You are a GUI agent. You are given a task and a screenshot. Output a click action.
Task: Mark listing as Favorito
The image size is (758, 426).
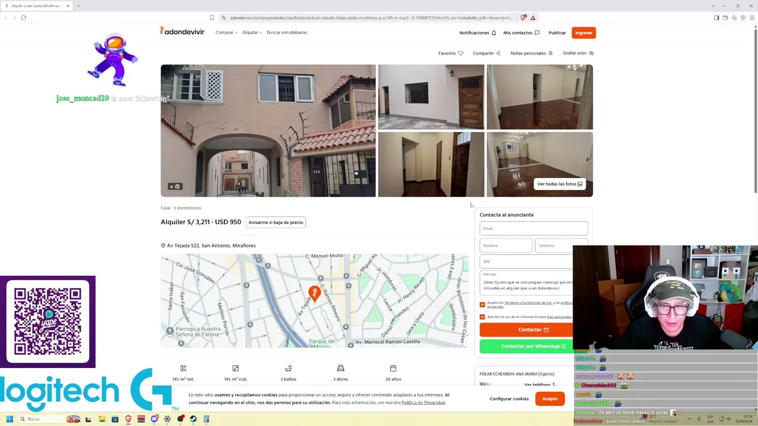coord(451,53)
